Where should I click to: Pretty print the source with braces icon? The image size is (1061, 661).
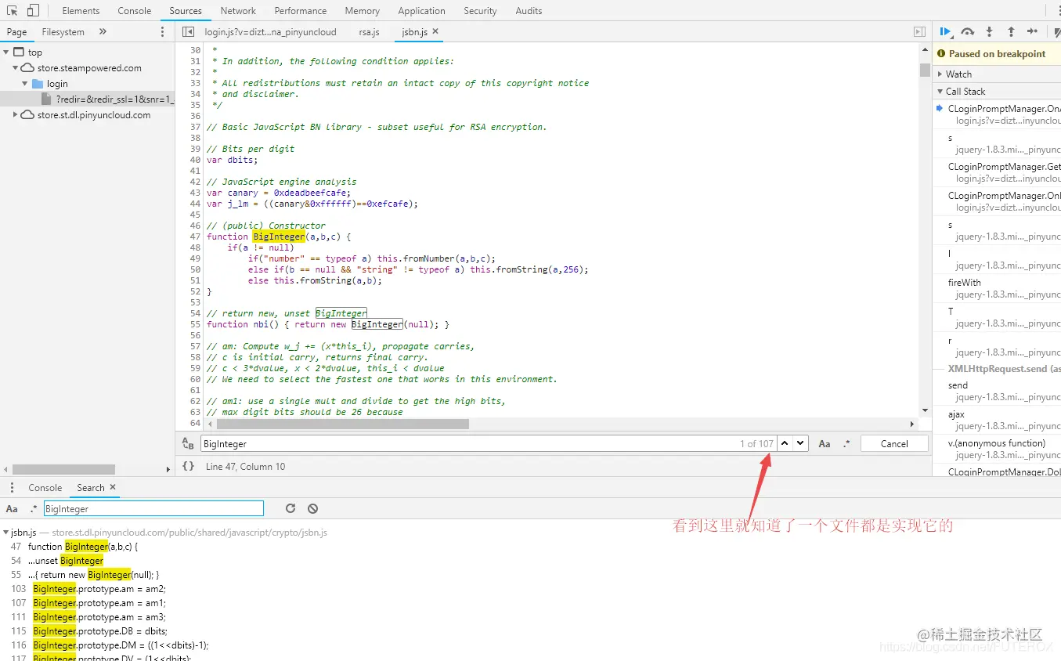click(188, 466)
